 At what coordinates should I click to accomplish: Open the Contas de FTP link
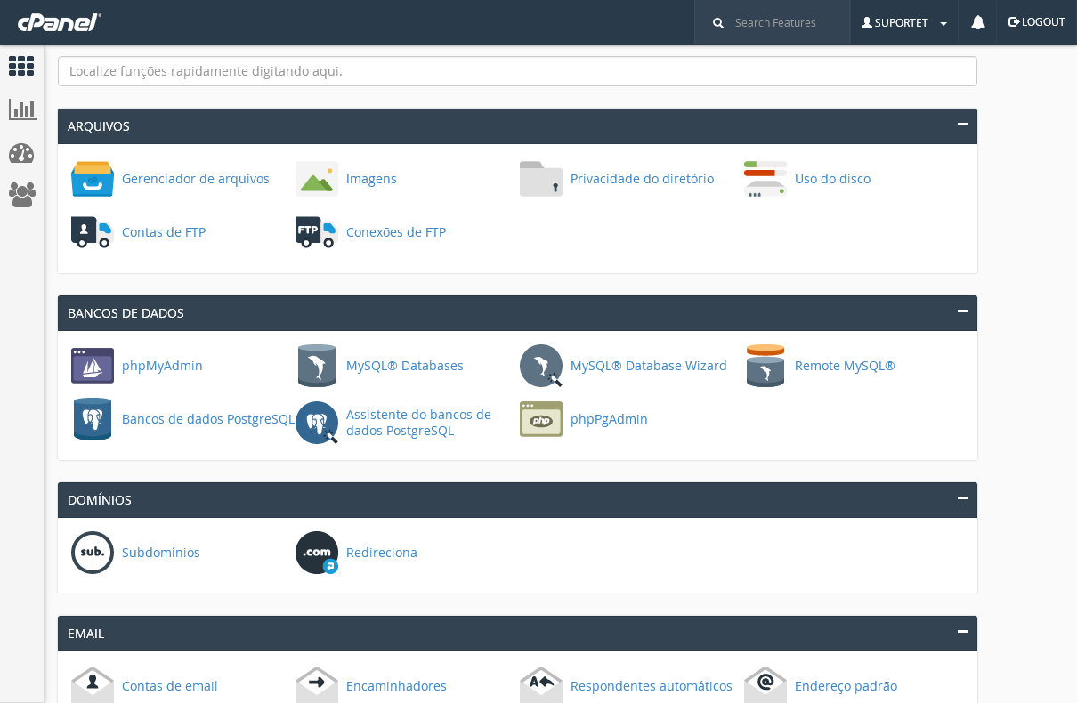click(x=164, y=232)
